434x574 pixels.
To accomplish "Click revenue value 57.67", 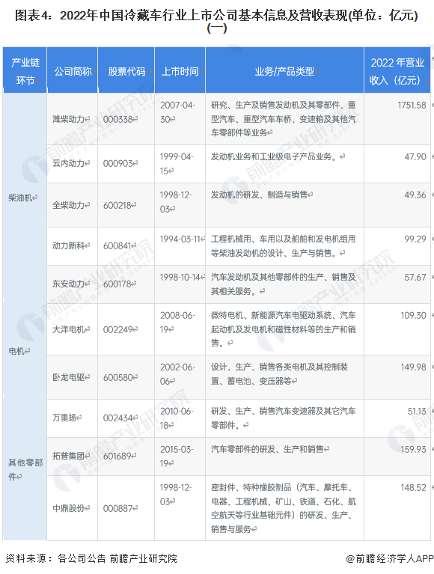I will click(415, 278).
